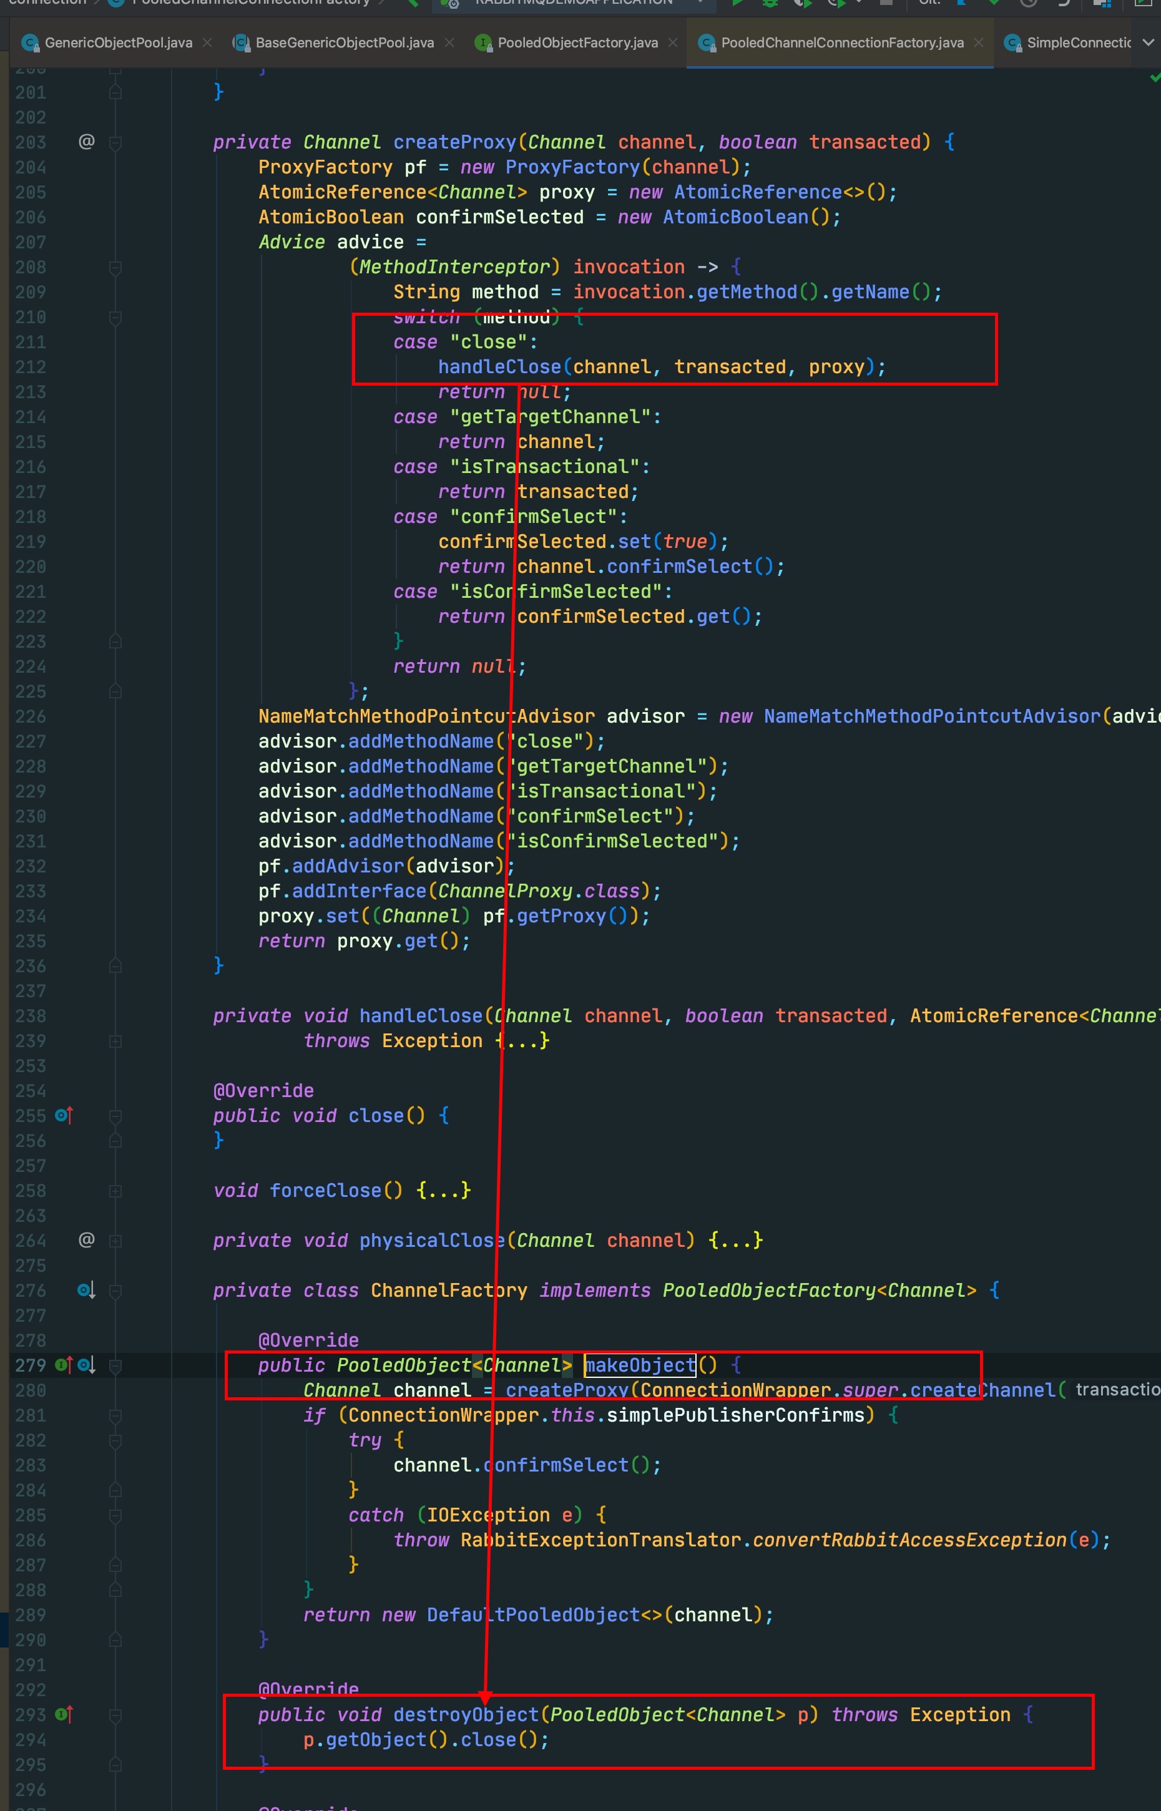This screenshot has height=1811, width=1161.
Task: Click line number 293 in the gutter
Action: tap(31, 1714)
